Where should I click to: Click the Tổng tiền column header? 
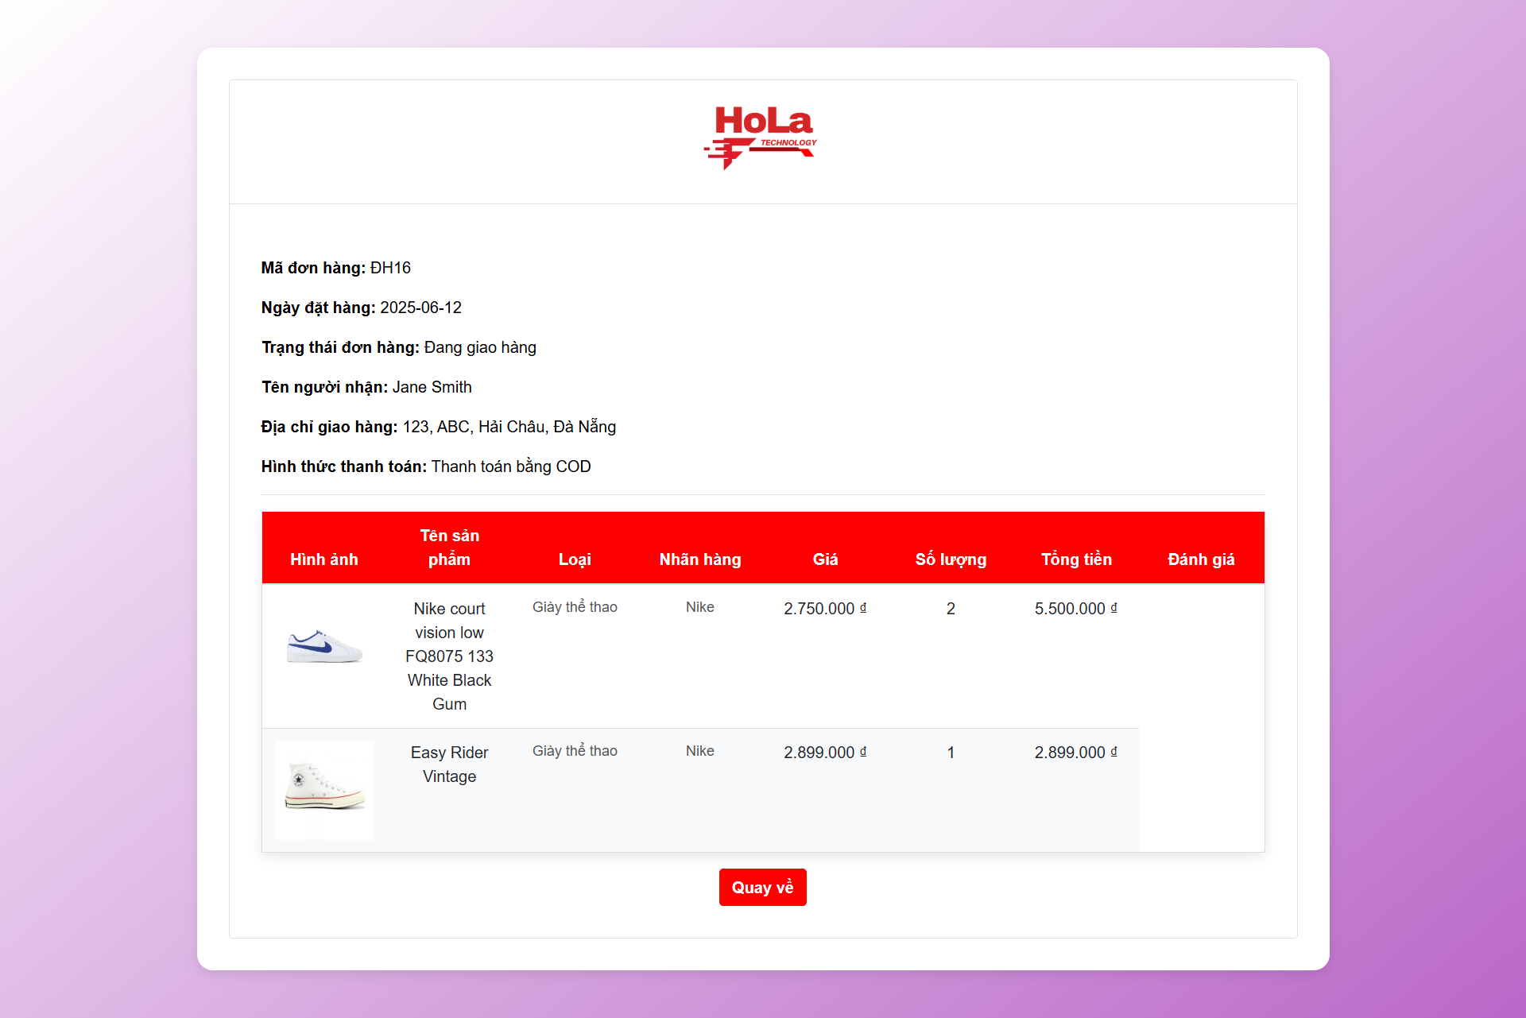click(x=1076, y=559)
